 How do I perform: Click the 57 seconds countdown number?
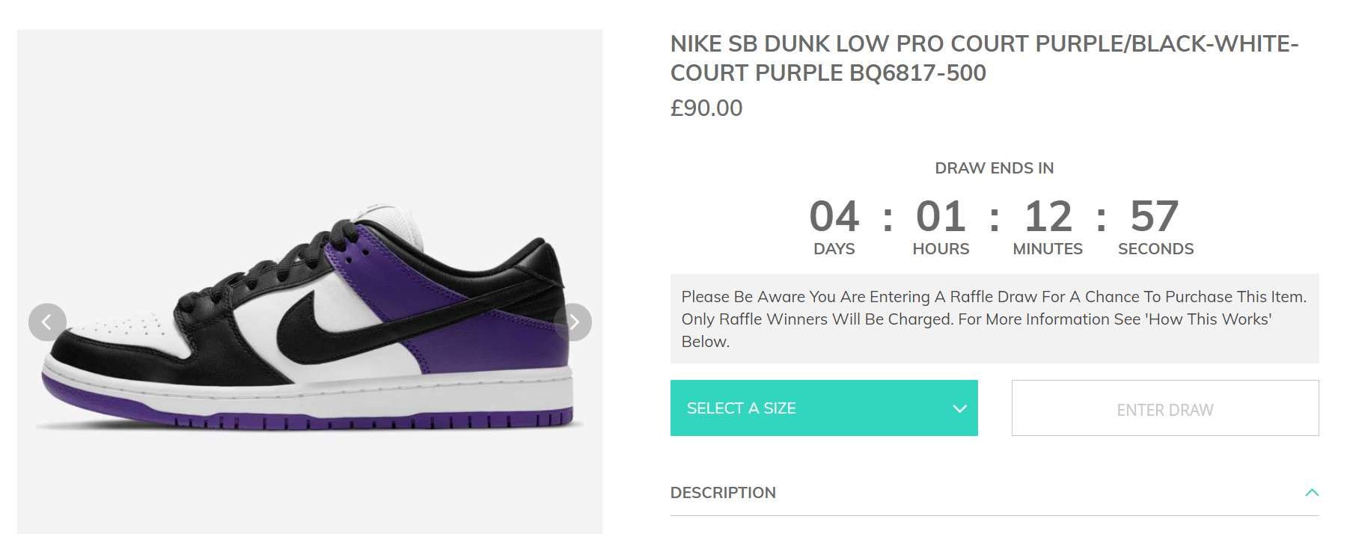[1155, 216]
